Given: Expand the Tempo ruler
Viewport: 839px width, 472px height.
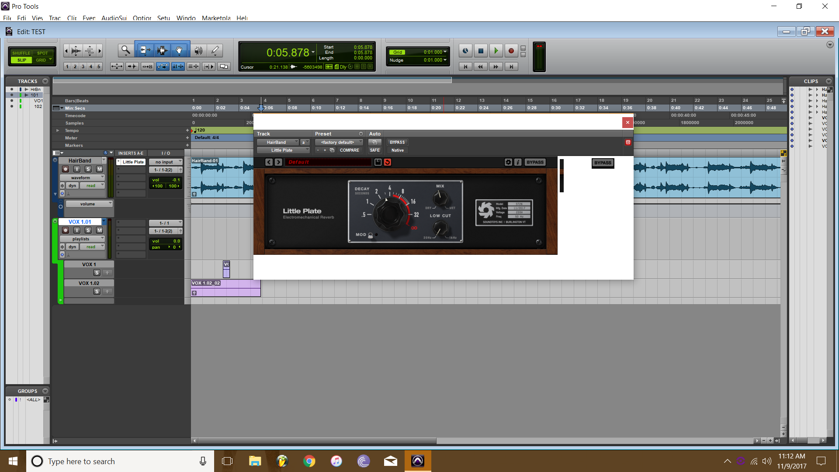Looking at the screenshot, I should [x=57, y=131].
